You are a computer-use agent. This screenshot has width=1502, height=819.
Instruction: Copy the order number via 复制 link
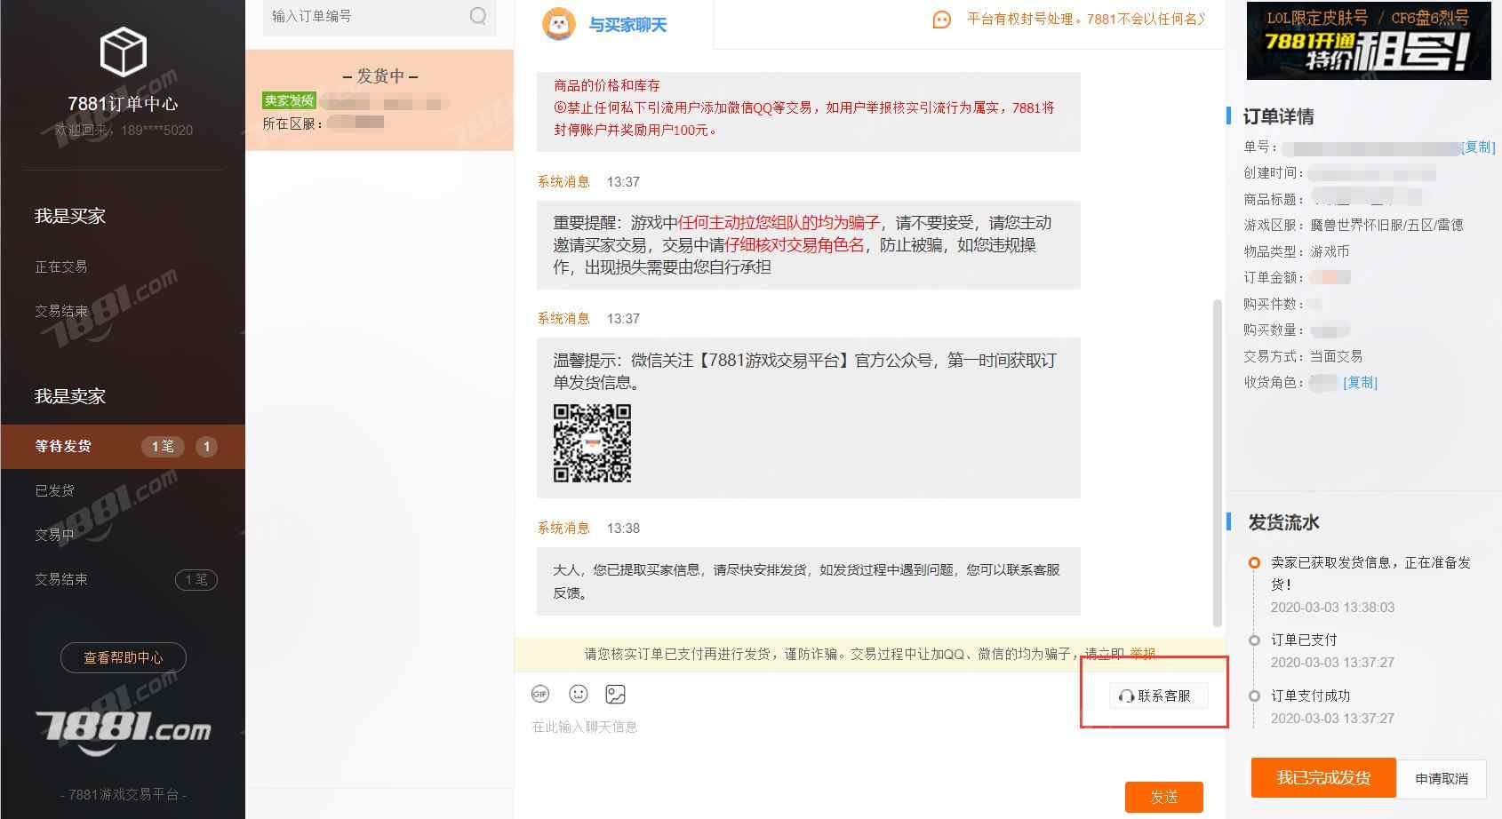point(1479,147)
